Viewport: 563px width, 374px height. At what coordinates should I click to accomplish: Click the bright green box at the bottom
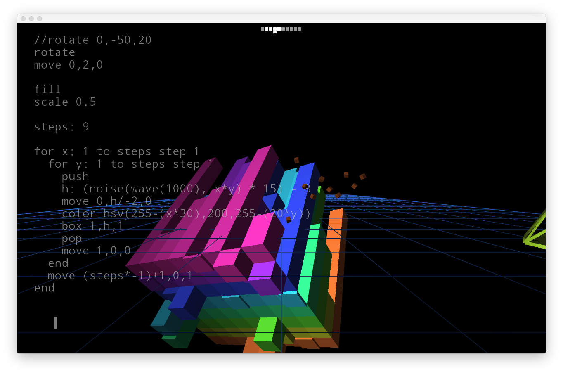coord(266,329)
